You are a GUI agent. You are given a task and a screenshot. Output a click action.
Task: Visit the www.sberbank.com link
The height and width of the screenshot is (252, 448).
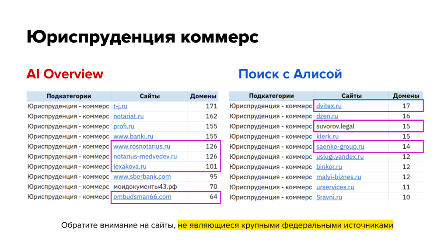(142, 177)
